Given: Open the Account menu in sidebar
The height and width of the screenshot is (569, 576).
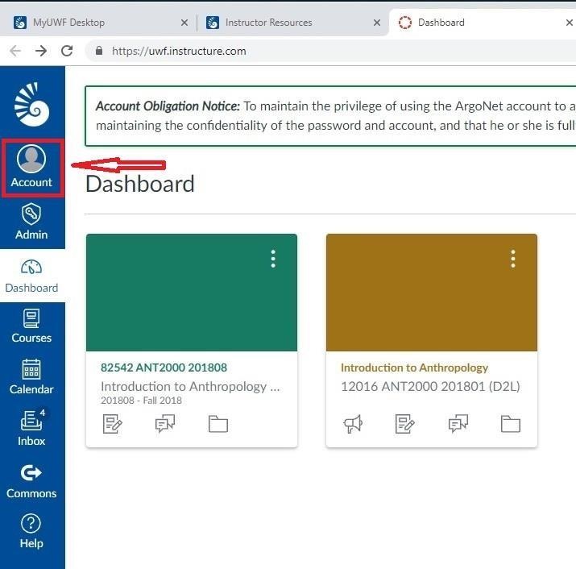Looking at the screenshot, I should point(32,168).
